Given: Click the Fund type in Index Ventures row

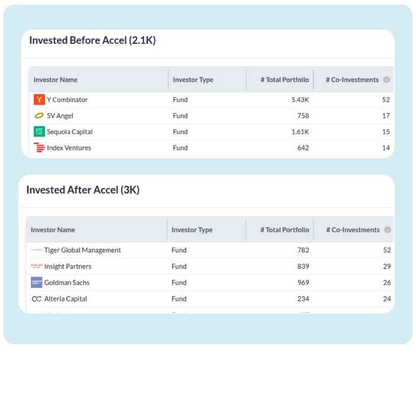Looking at the screenshot, I should pyautogui.click(x=180, y=148).
